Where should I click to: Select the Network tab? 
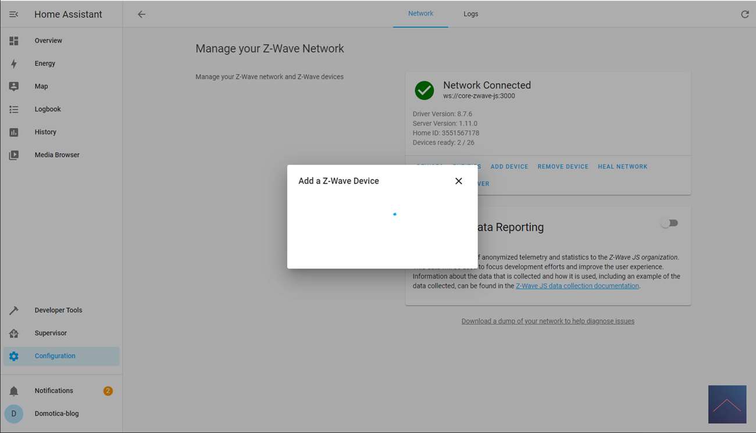(420, 14)
